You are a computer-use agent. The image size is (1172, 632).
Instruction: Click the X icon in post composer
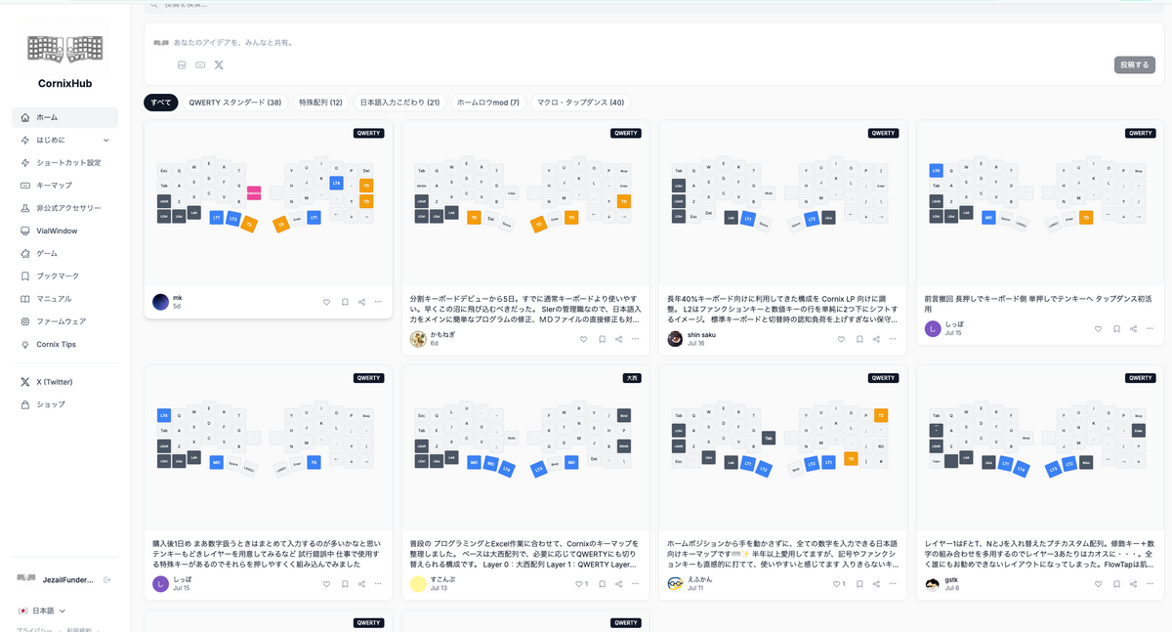click(x=219, y=64)
